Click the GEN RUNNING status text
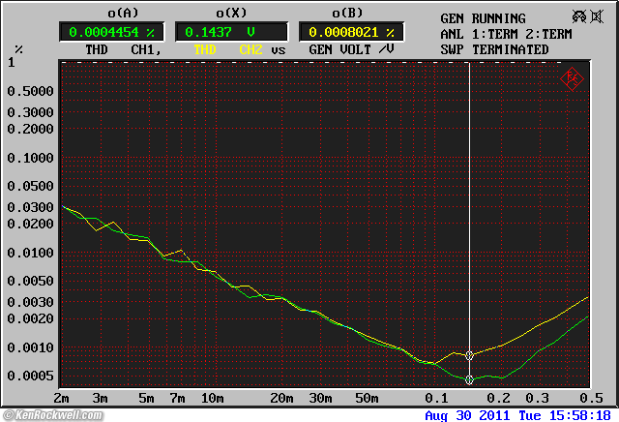Screen dimensions: 619x422 click(x=483, y=18)
